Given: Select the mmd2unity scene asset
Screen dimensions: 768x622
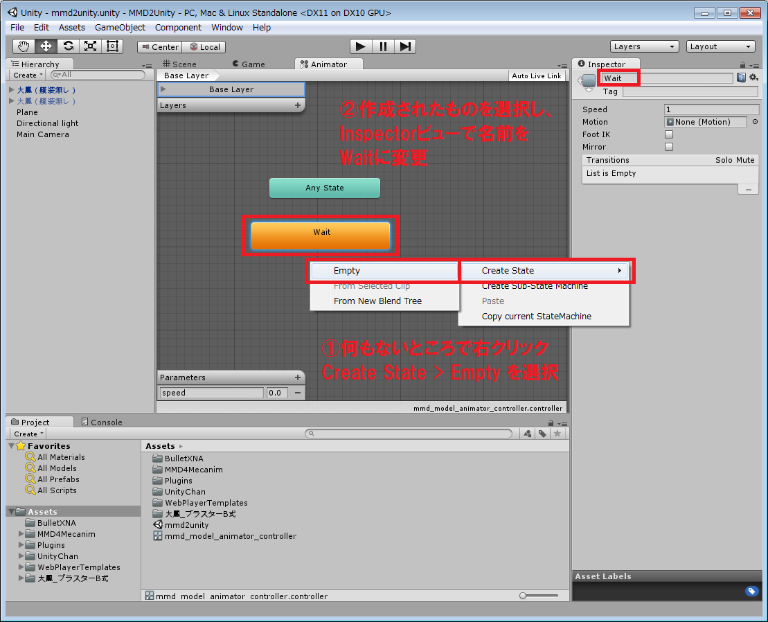Looking at the screenshot, I should 181,525.
